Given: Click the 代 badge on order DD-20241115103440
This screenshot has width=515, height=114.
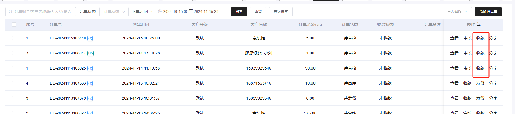Looking at the screenshot, I should pyautogui.click(x=90, y=38).
